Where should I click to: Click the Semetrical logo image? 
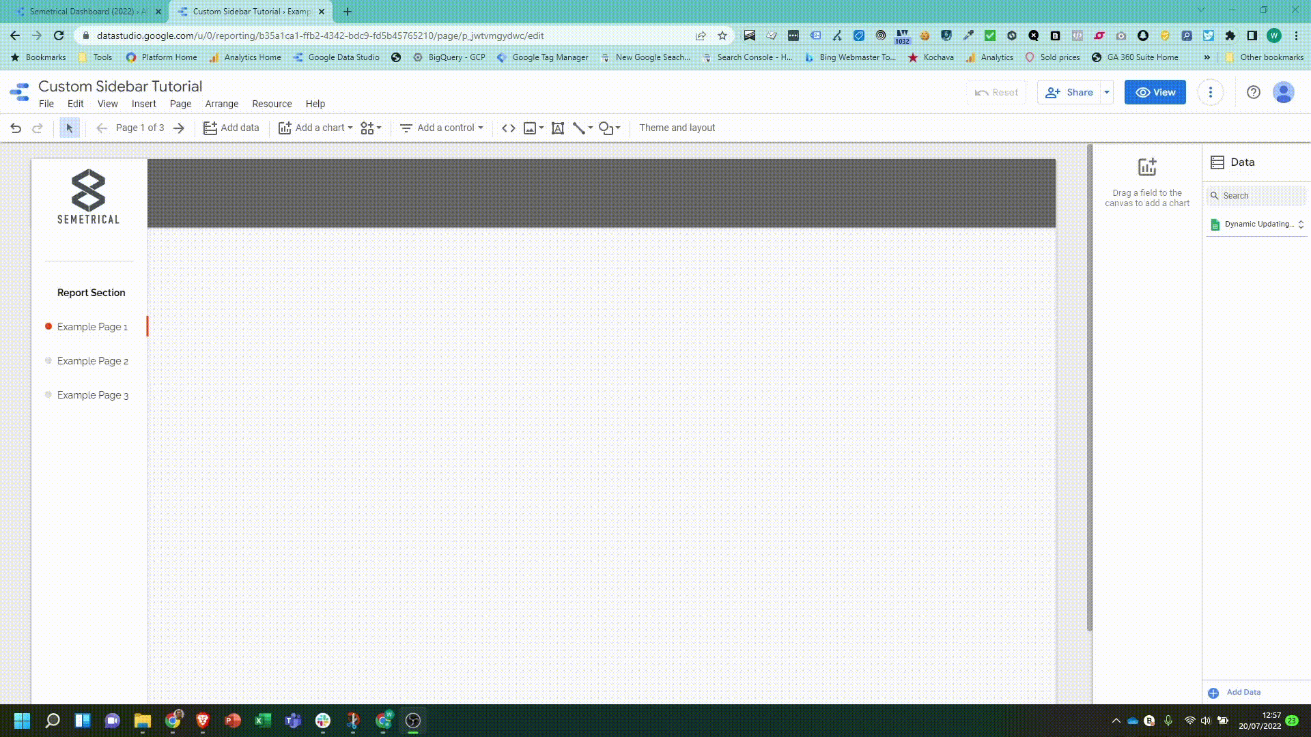[x=89, y=197]
